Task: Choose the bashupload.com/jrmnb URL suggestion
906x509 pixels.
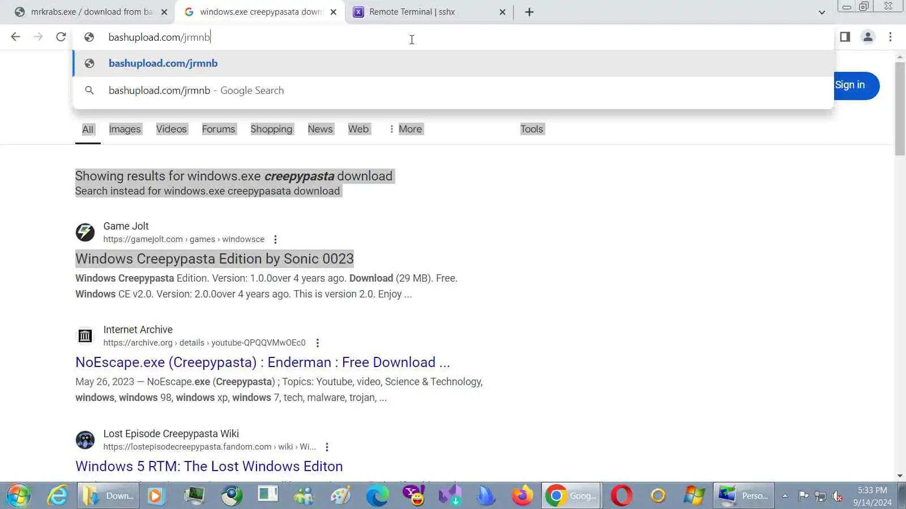Action: (453, 63)
